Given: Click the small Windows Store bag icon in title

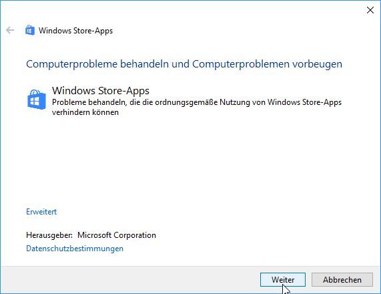Looking at the screenshot, I should pyautogui.click(x=30, y=30).
